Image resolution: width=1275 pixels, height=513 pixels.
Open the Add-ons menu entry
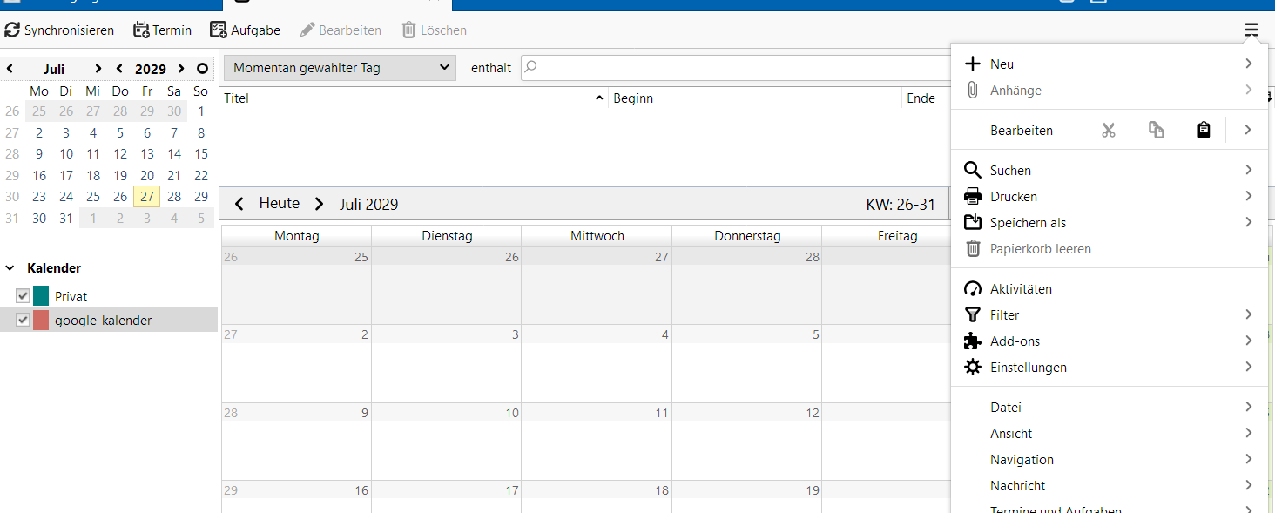tap(1015, 341)
